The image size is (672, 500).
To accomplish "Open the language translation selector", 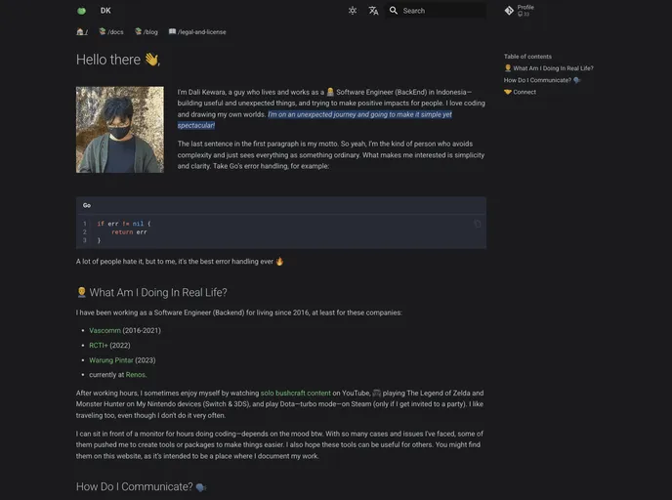I will tap(373, 11).
